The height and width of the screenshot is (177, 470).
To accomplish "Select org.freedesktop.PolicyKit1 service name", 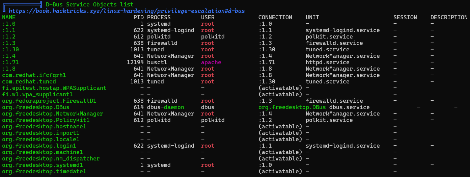I will 46,120.
